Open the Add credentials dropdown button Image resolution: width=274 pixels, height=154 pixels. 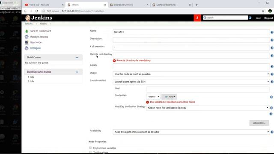(x=169, y=97)
